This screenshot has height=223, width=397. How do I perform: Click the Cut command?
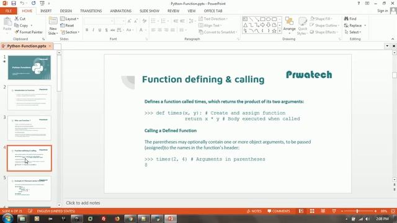20,19
